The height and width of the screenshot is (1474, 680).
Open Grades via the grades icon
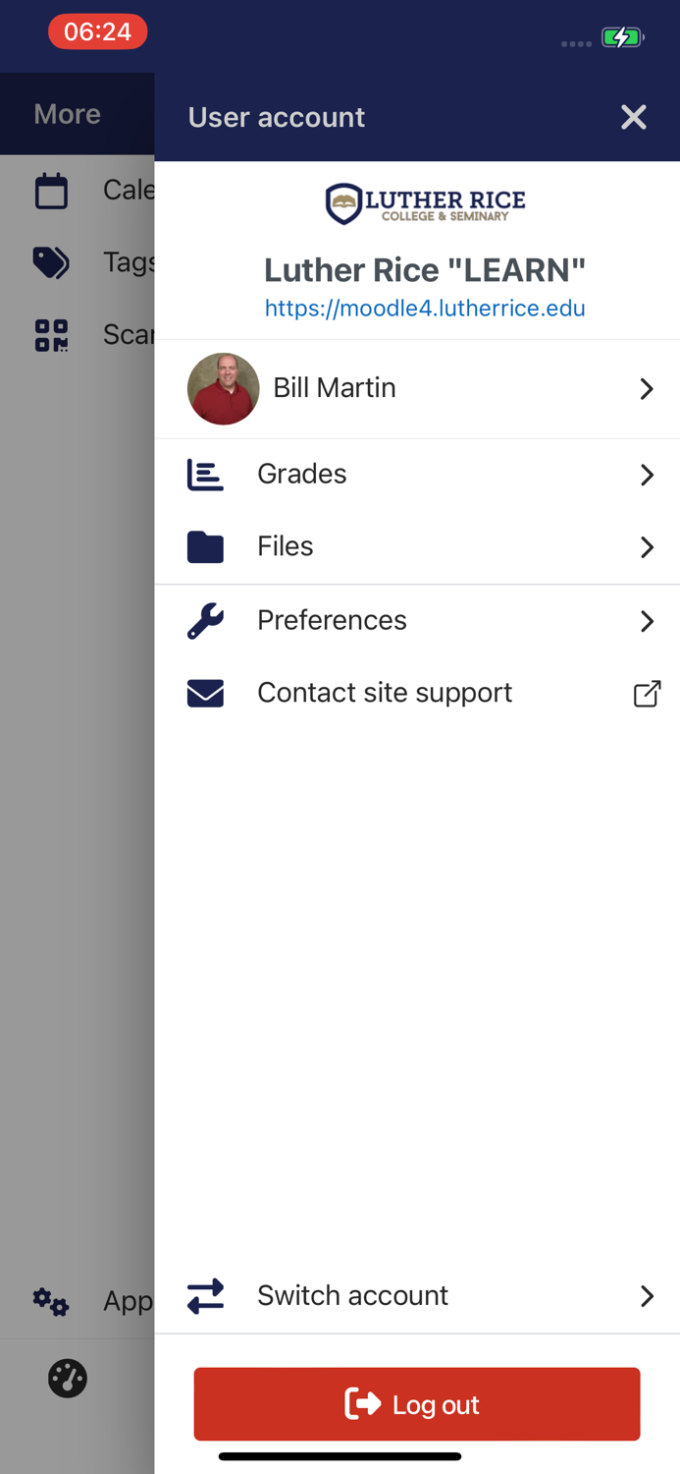click(x=205, y=474)
